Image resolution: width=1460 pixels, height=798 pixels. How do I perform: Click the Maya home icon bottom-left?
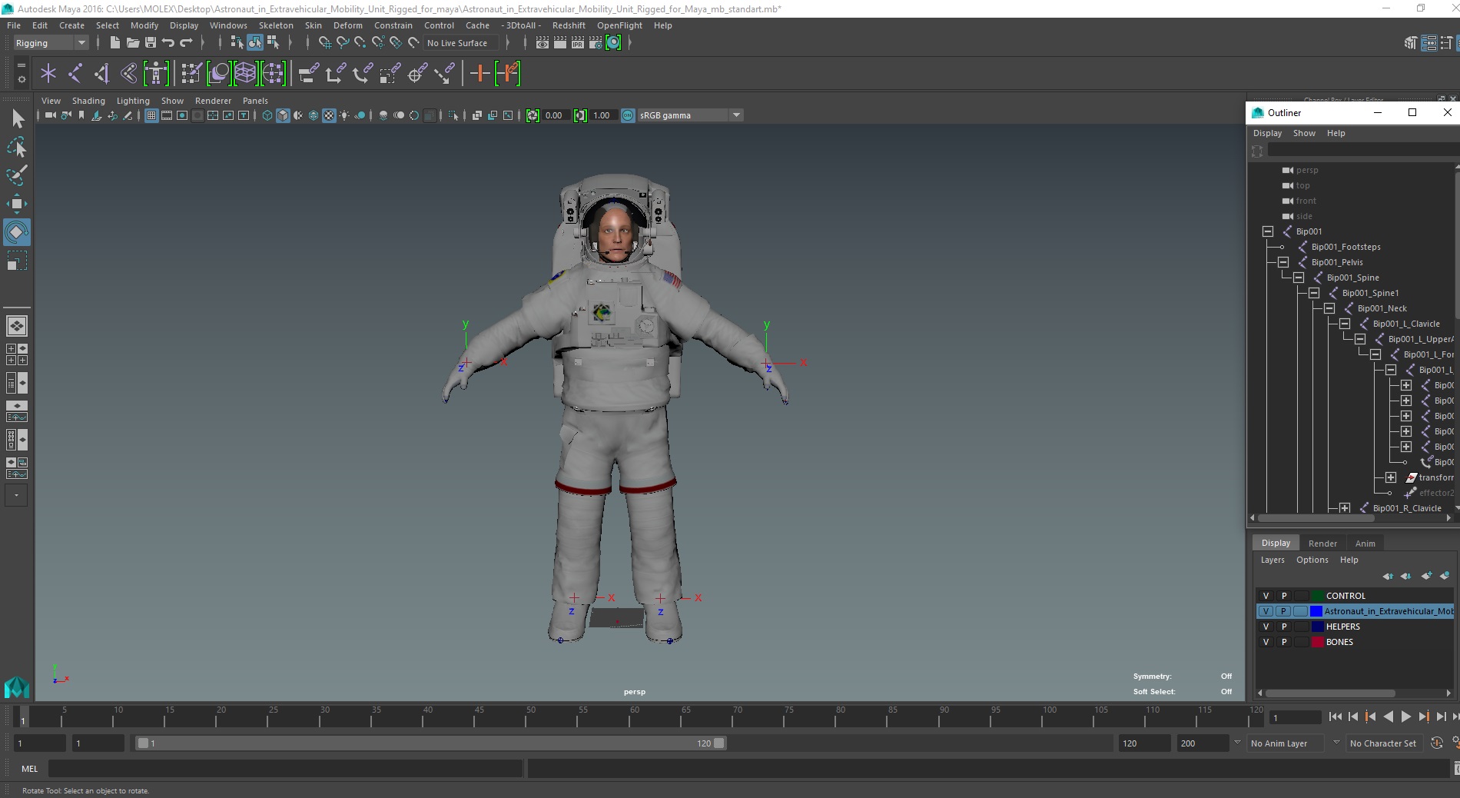(x=17, y=687)
